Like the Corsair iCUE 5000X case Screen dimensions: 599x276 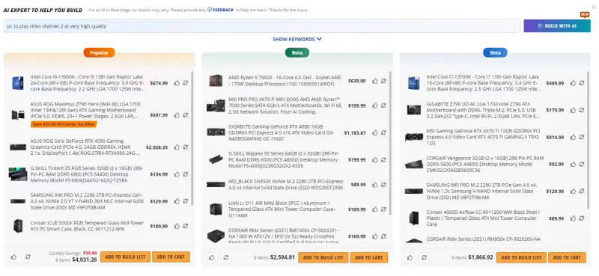177,226
